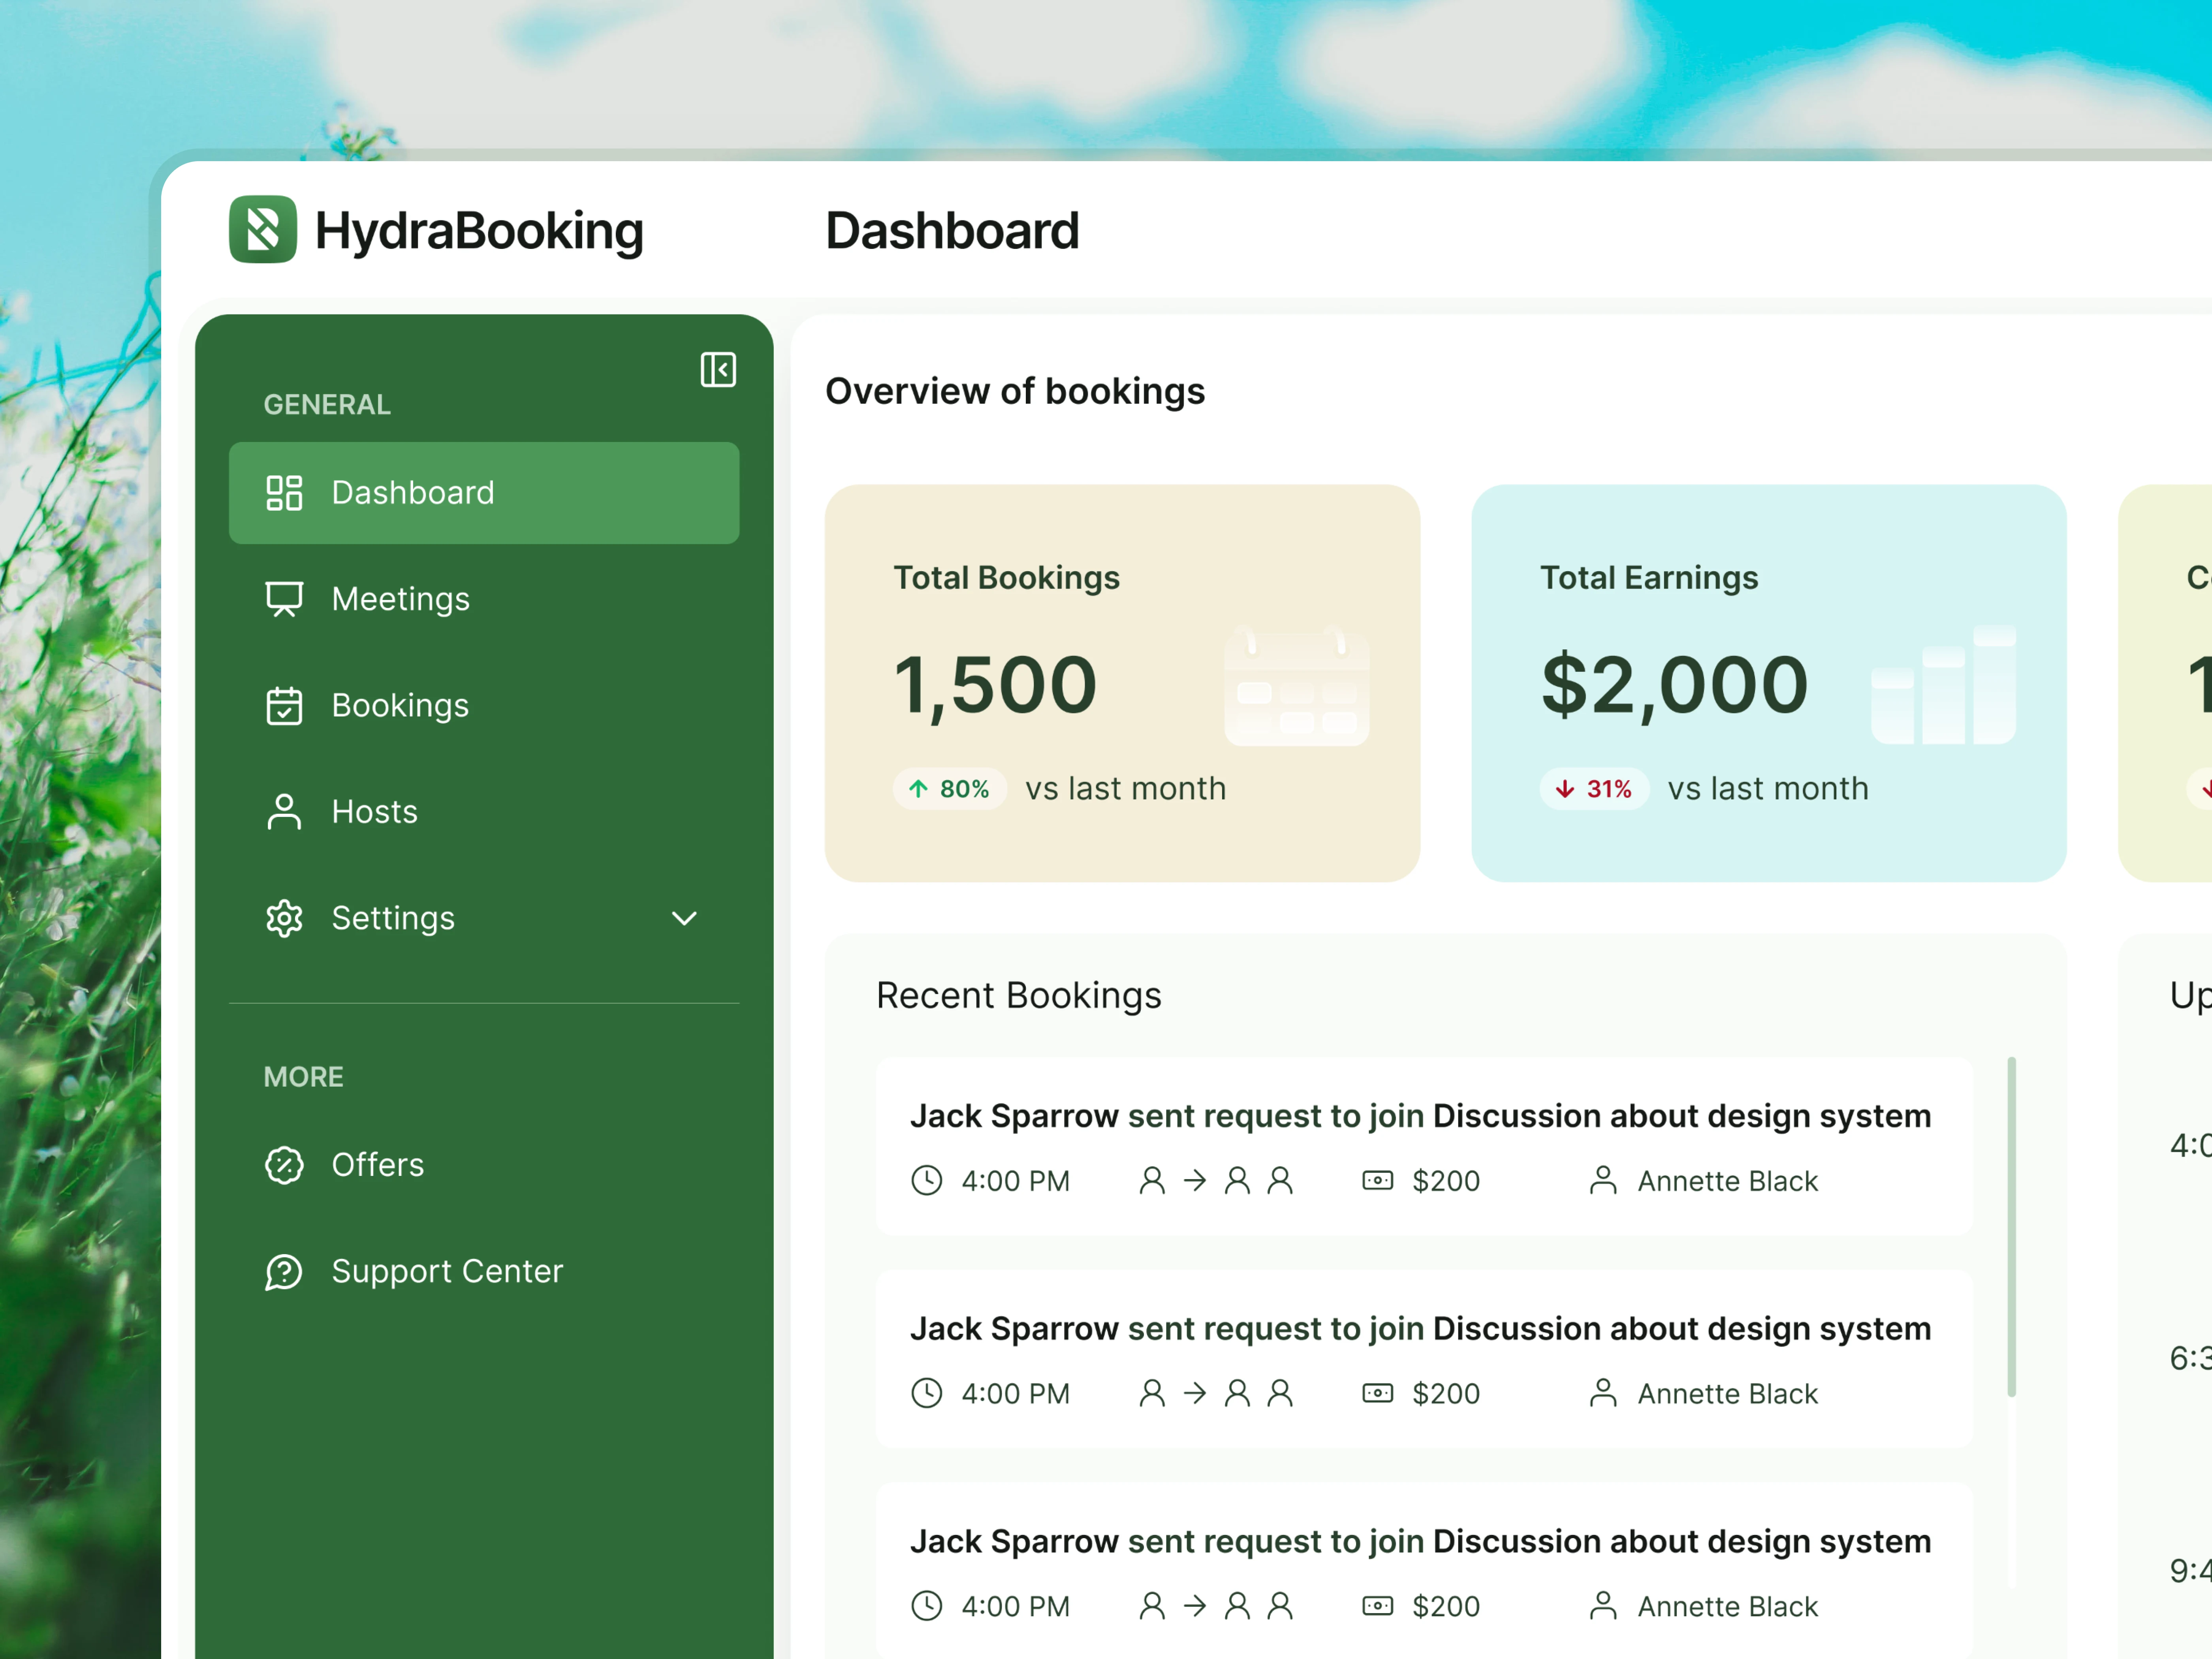Image resolution: width=2212 pixels, height=1659 pixels.
Task: Click the Support Center chat question icon
Action: pos(284,1271)
